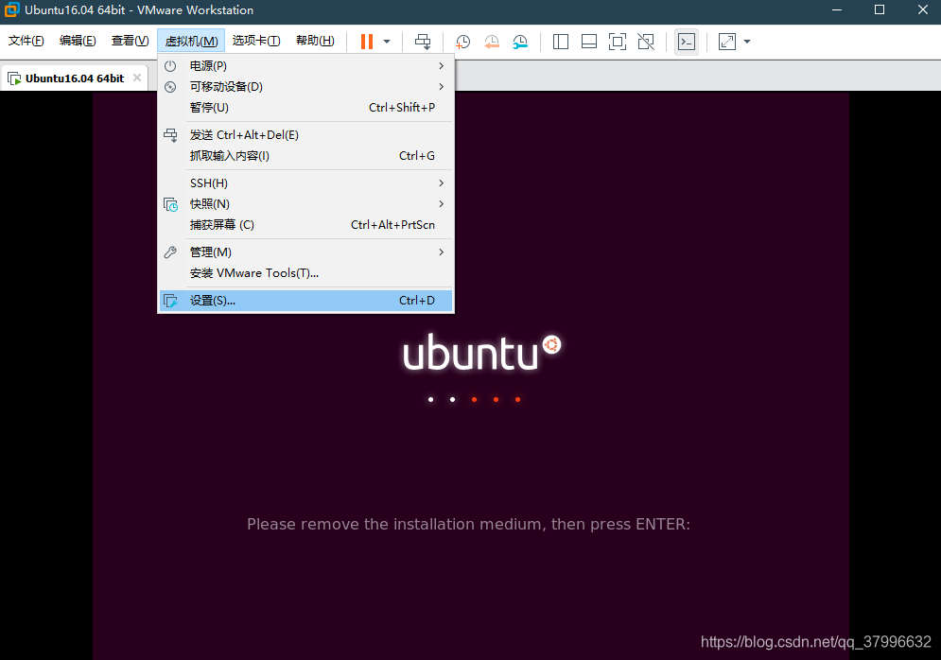Screen dimensions: 941x660
Task: Open the 查看(V) menu
Action: (130, 41)
